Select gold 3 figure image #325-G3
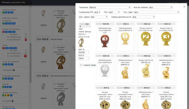Viewport: 189px width, 109px height. (166, 39)
